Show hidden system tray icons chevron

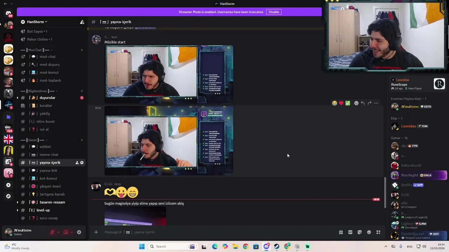coord(386,246)
